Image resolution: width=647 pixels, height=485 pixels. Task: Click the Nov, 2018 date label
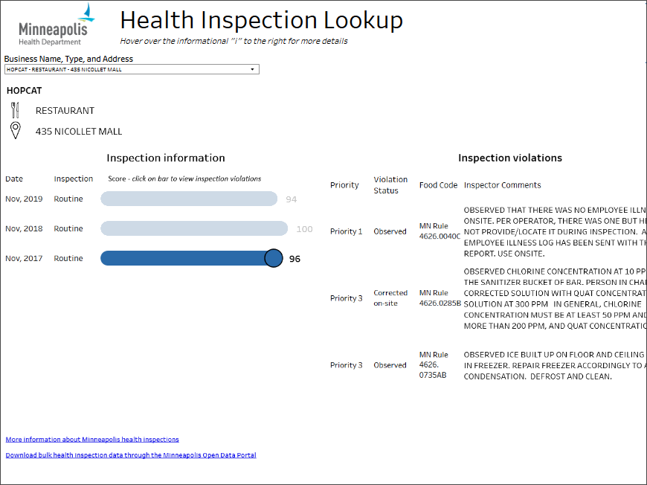[x=24, y=228]
